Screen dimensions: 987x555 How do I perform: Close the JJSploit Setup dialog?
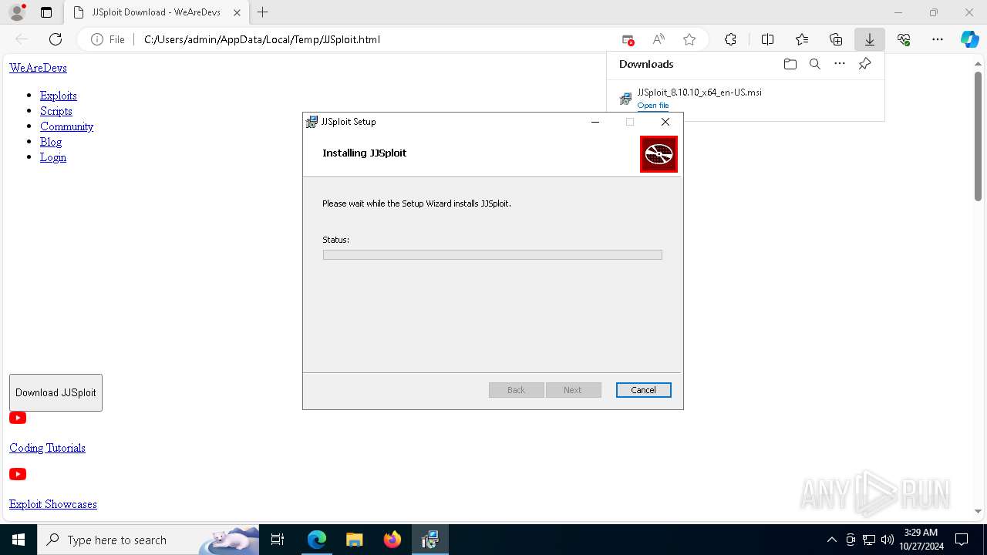click(x=665, y=122)
